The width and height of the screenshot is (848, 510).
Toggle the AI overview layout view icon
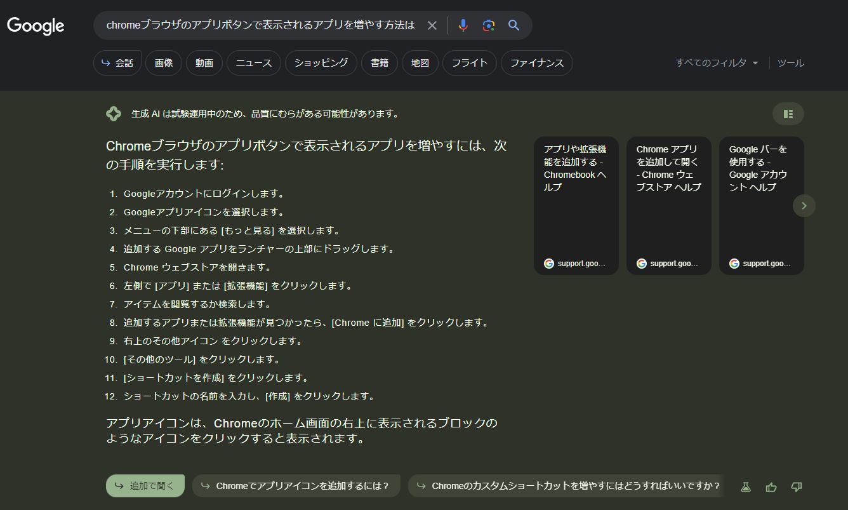click(x=788, y=114)
